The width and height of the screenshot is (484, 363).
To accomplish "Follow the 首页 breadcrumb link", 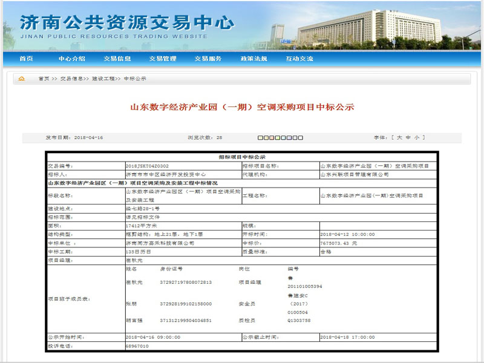I will click(x=44, y=79).
